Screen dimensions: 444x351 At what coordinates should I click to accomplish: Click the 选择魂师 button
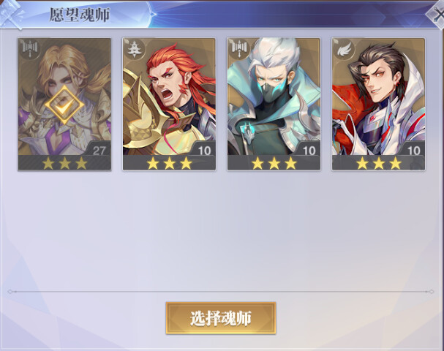click(x=221, y=318)
